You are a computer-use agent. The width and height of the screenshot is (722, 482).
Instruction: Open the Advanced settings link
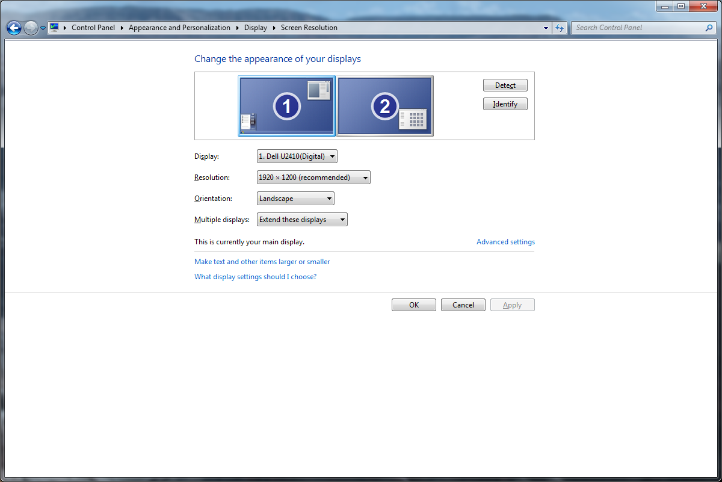pyautogui.click(x=505, y=242)
